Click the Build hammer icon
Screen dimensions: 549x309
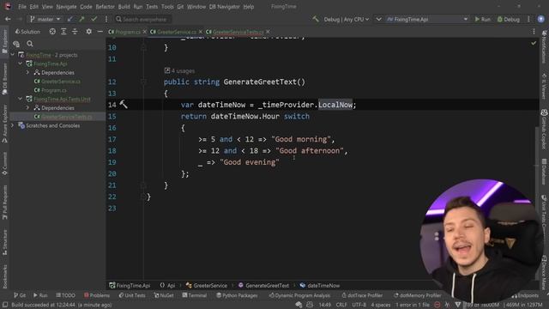[x=316, y=19]
